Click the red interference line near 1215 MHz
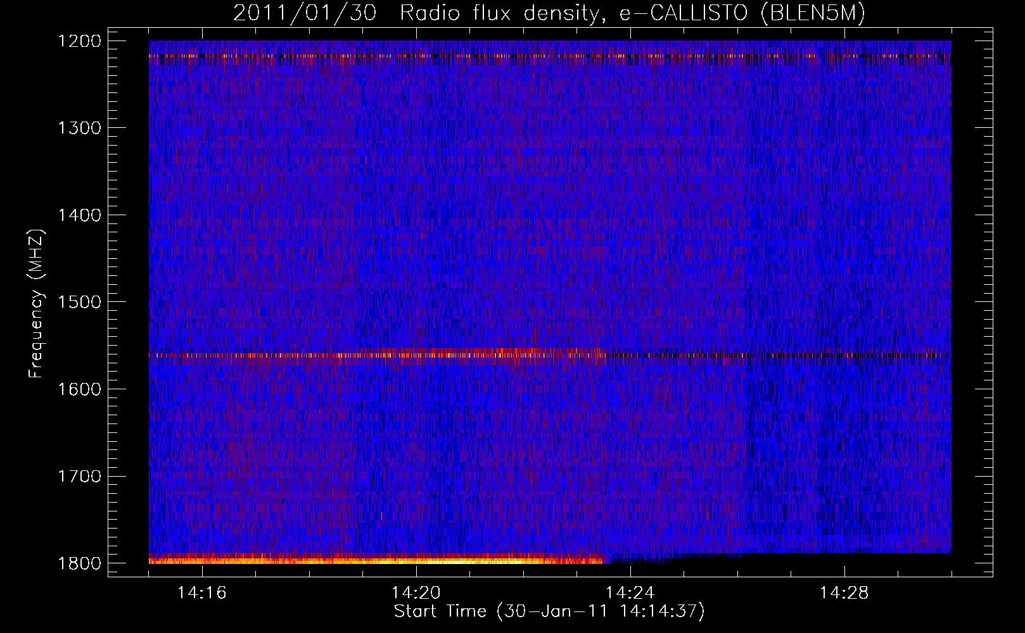The height and width of the screenshot is (633, 1025). 550,56
